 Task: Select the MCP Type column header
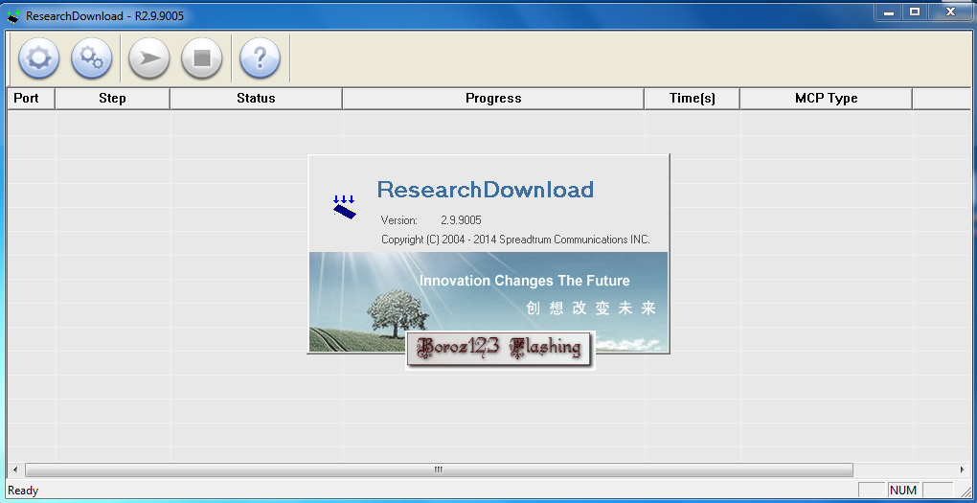click(x=827, y=98)
